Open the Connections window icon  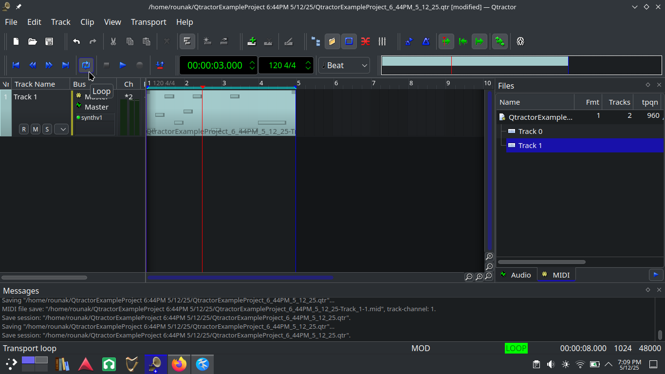366,41
